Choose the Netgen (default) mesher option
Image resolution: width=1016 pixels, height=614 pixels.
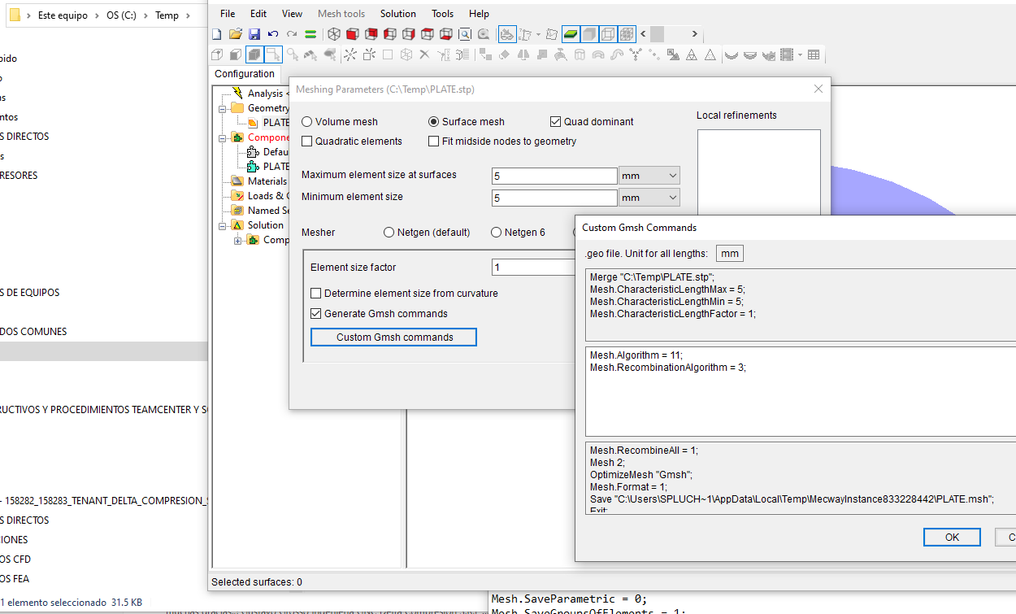389,232
